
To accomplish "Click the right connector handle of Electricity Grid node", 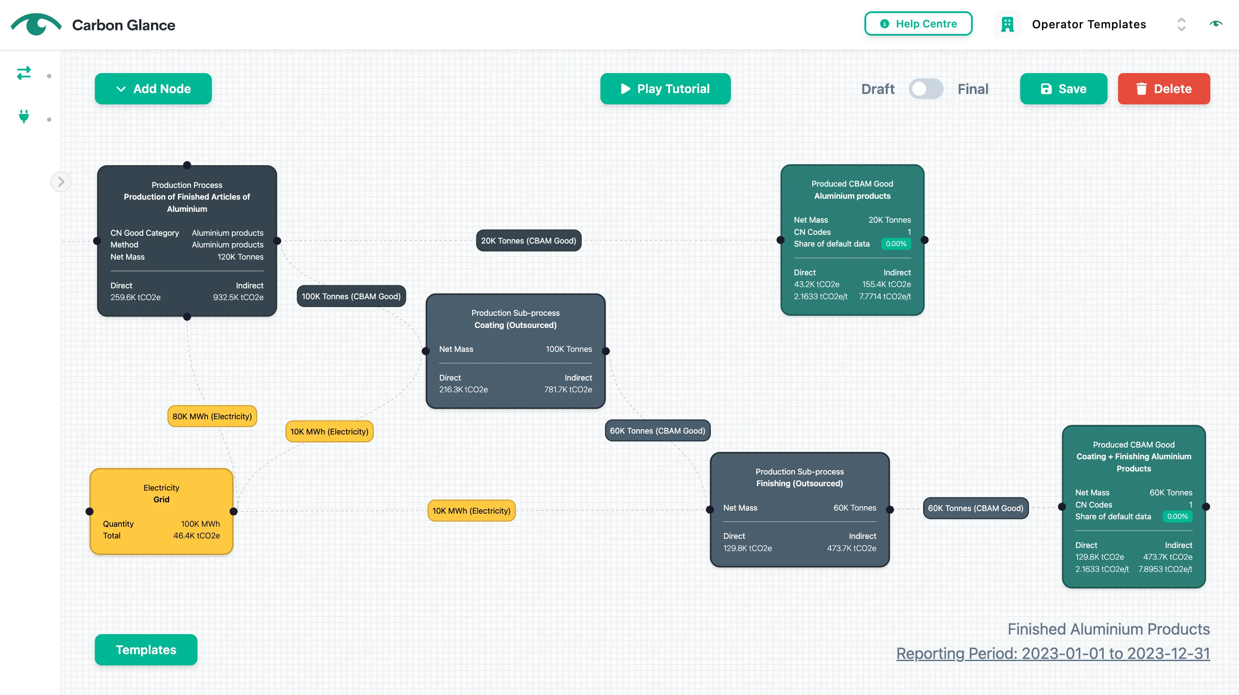I will [233, 511].
